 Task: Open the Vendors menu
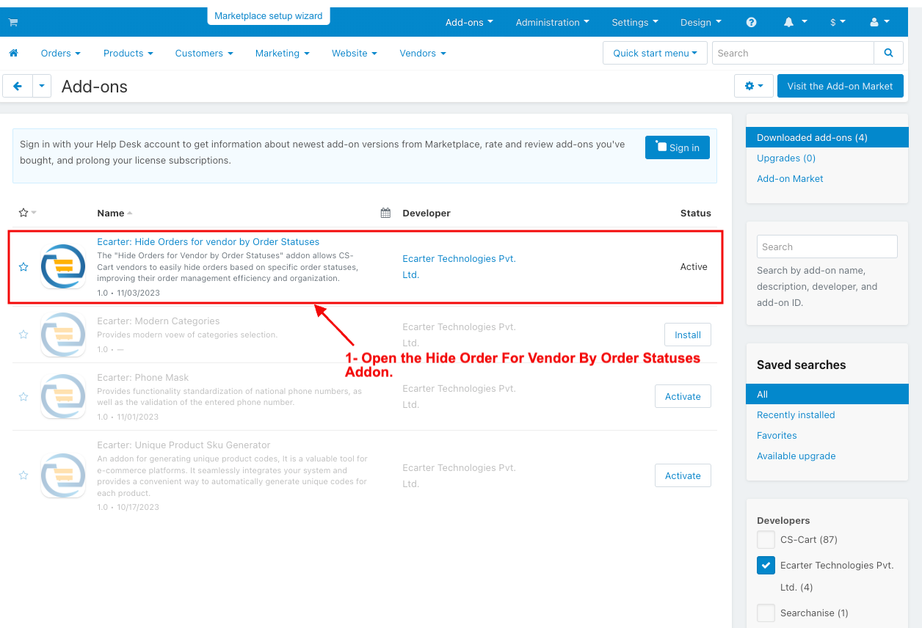[423, 53]
